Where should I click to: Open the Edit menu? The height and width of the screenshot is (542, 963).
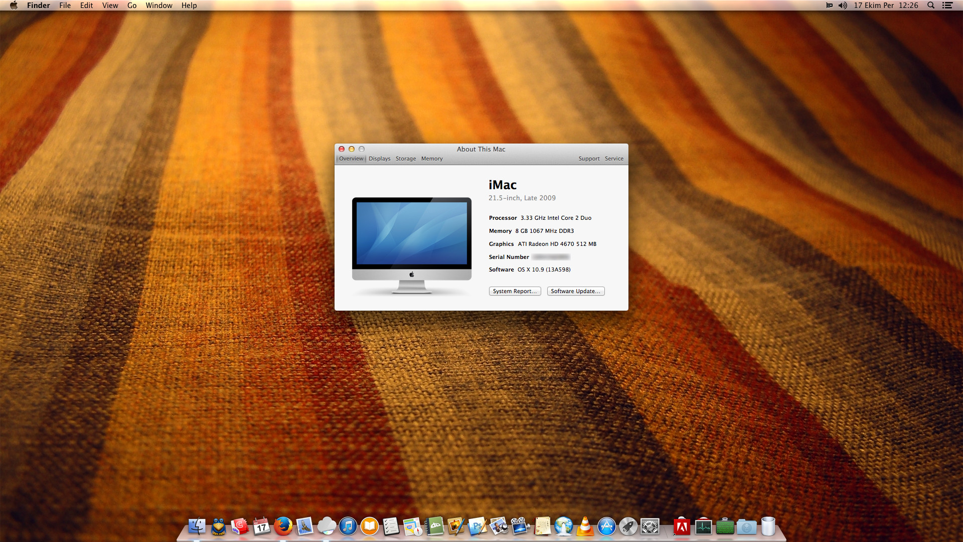pyautogui.click(x=87, y=6)
